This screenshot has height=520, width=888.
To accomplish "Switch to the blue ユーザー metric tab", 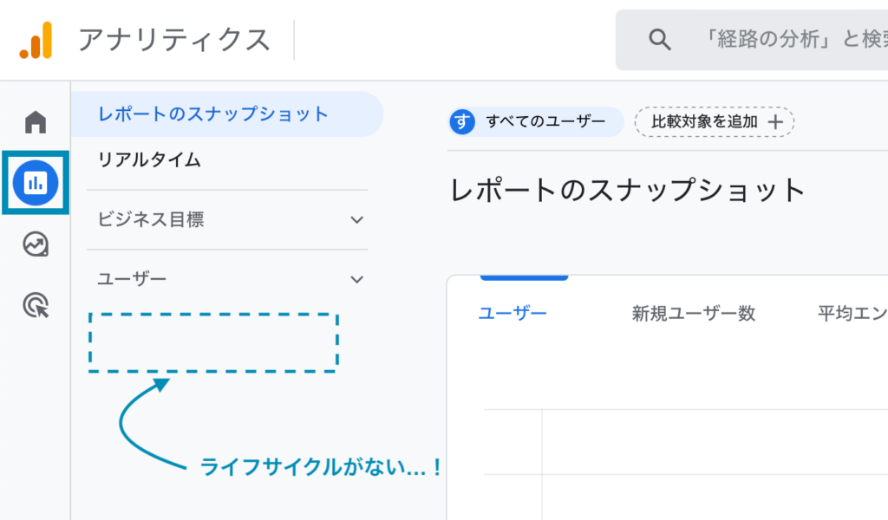I will click(513, 314).
